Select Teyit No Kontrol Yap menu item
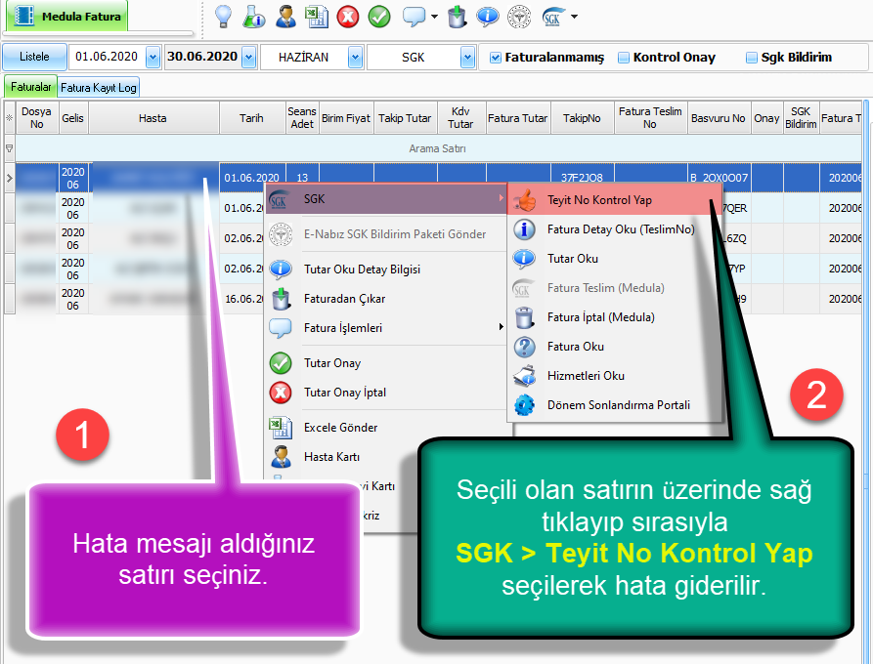 point(615,200)
